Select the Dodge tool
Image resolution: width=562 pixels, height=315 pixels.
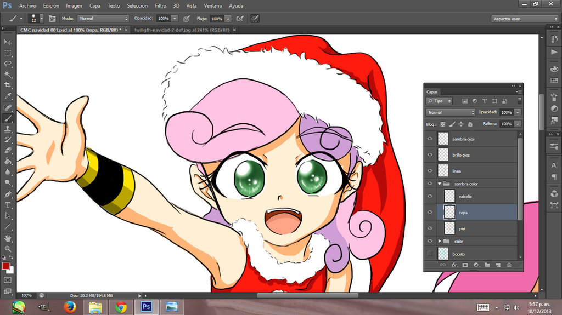(8, 182)
